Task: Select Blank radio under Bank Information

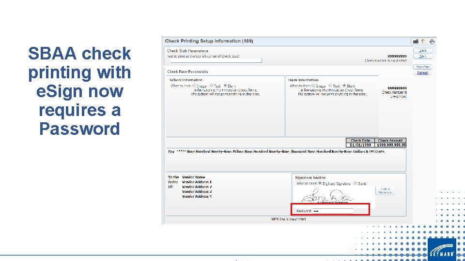Action: point(344,86)
